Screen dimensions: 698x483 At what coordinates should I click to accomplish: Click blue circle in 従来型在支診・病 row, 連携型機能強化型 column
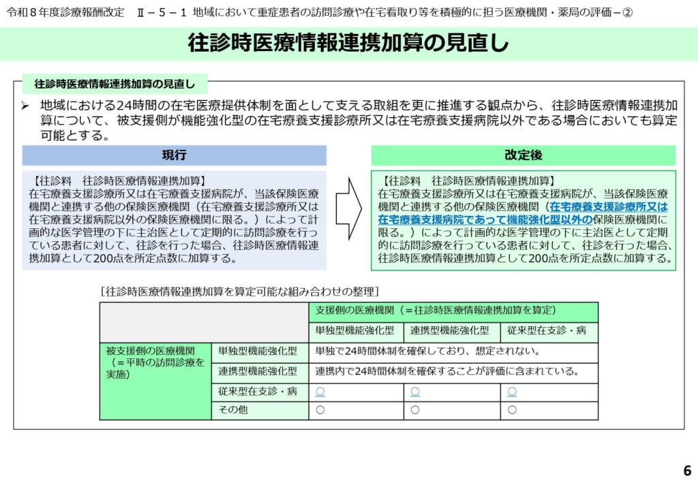coord(414,392)
